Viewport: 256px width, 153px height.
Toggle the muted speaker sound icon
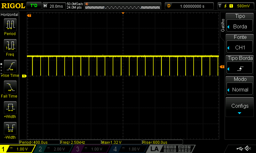[x=248, y=148]
